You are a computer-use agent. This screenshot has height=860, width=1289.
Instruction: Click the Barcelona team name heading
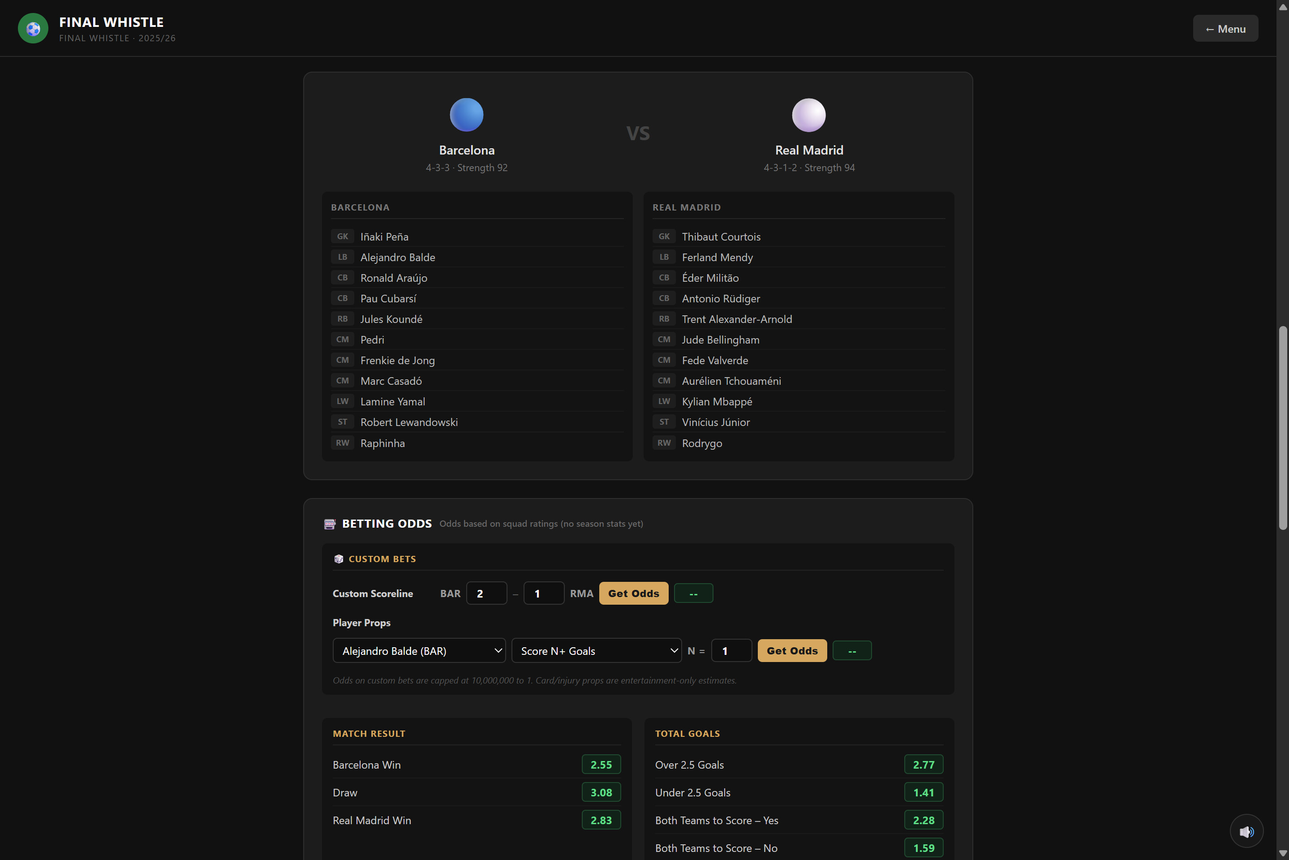point(467,150)
